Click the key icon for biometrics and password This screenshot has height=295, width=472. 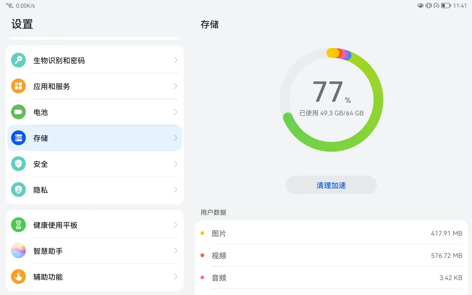tap(18, 60)
